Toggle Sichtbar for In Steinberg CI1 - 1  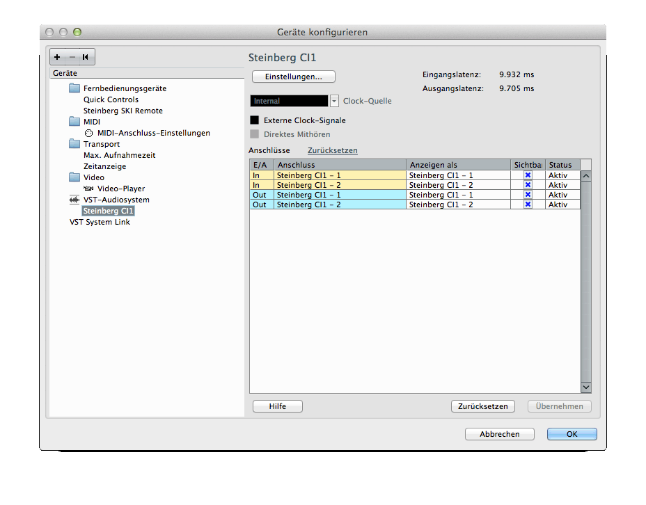[528, 175]
